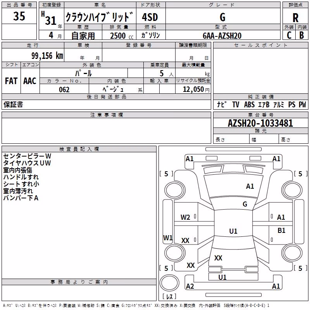This screenshot has height=310, width=310.
Task: Click the 車台番号 header
Action: (x=260, y=115)
